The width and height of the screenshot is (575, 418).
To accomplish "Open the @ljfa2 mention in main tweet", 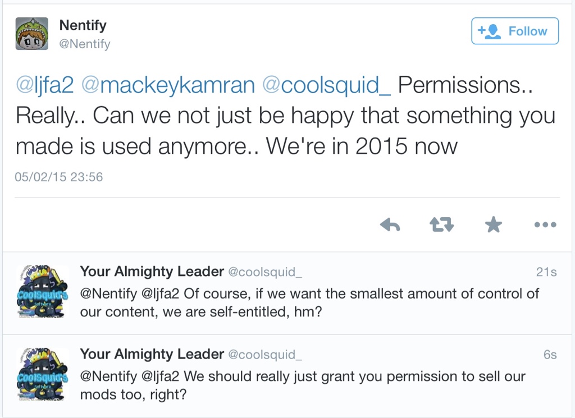I will [45, 85].
